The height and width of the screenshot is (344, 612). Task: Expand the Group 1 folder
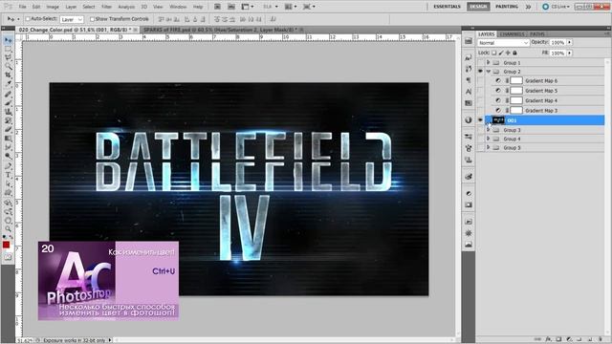tap(488, 62)
